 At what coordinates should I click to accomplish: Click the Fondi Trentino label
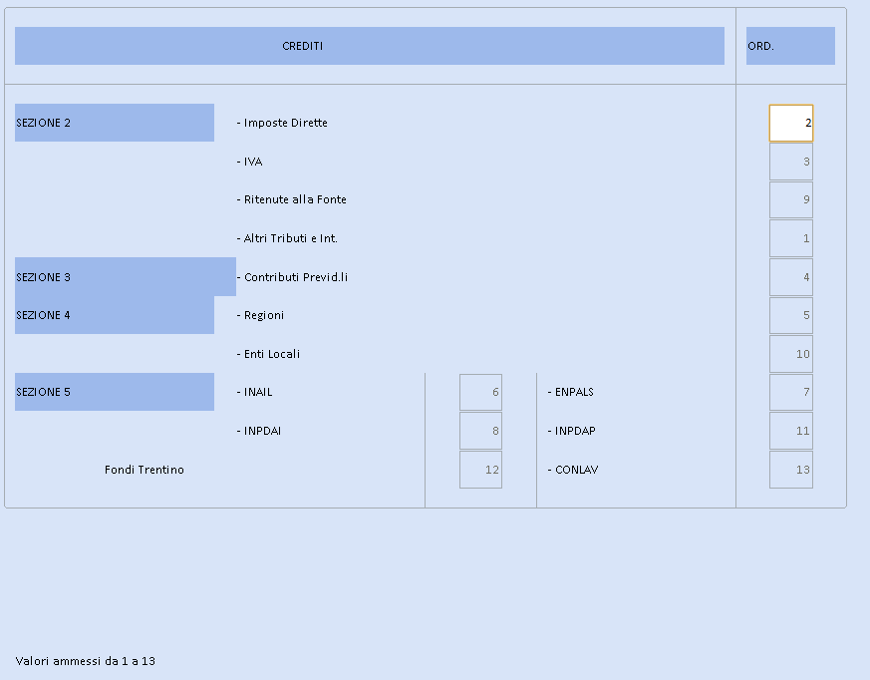pyautogui.click(x=145, y=470)
